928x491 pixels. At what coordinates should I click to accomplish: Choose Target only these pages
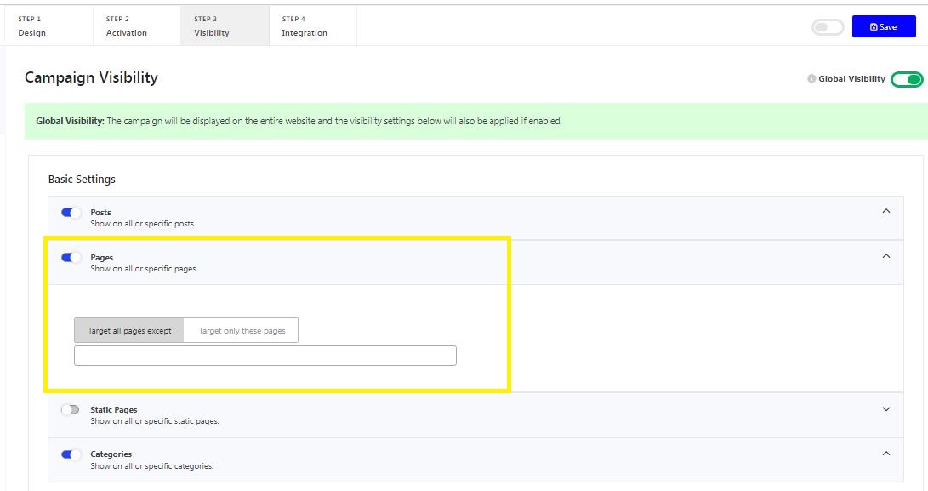pyautogui.click(x=241, y=330)
